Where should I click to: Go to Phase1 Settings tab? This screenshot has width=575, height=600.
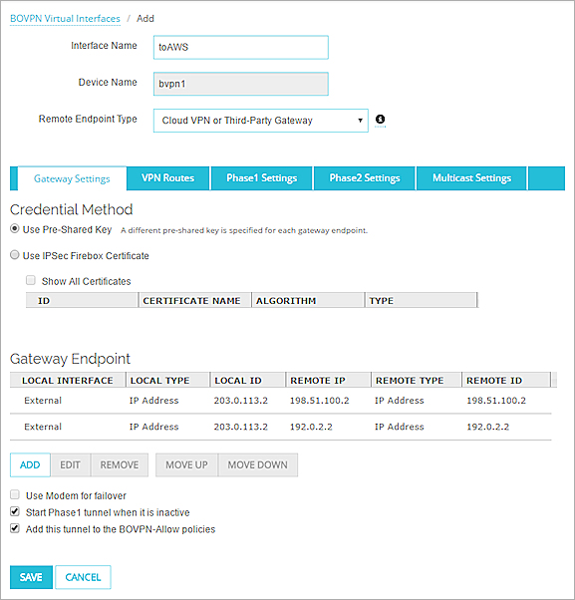click(x=262, y=178)
